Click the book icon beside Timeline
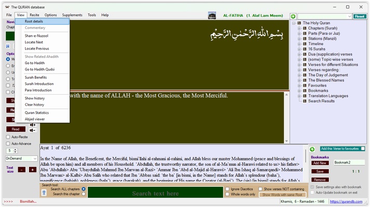This screenshot has width=370, height=207. (305, 44)
